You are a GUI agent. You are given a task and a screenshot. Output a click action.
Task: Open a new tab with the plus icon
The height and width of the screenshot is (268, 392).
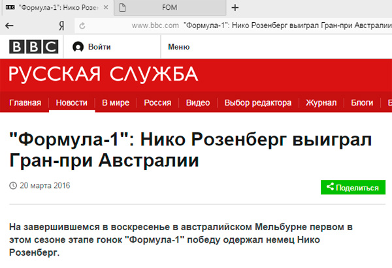click(x=235, y=8)
